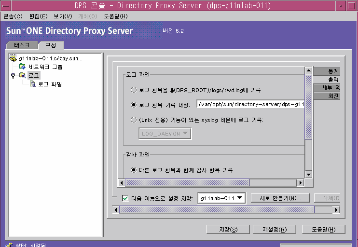Click the 새로 만들기(N)... button
Image resolution: width=358 pixels, height=247 pixels.
tap(280, 198)
